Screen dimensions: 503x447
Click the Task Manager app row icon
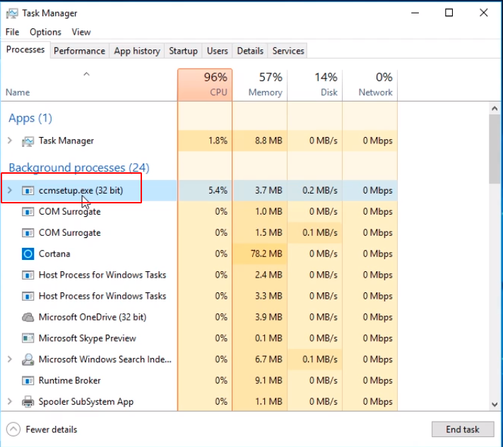coord(28,141)
